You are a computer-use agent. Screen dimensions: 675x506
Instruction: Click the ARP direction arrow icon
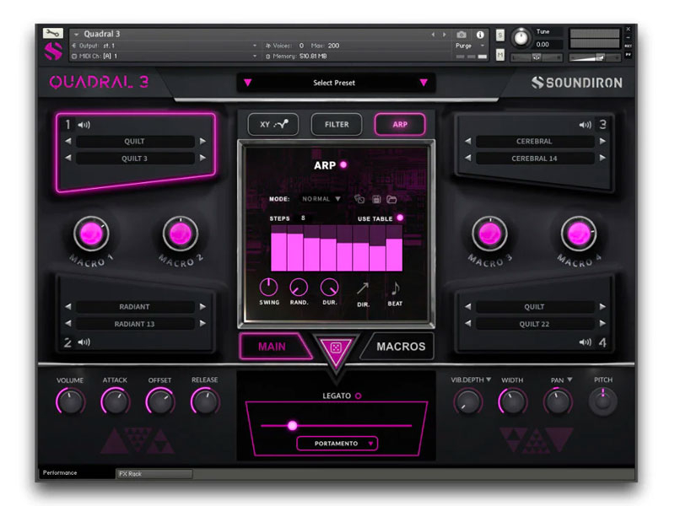click(x=363, y=288)
